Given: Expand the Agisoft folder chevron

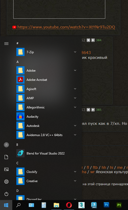Looking at the screenshot, I should click(x=75, y=89).
